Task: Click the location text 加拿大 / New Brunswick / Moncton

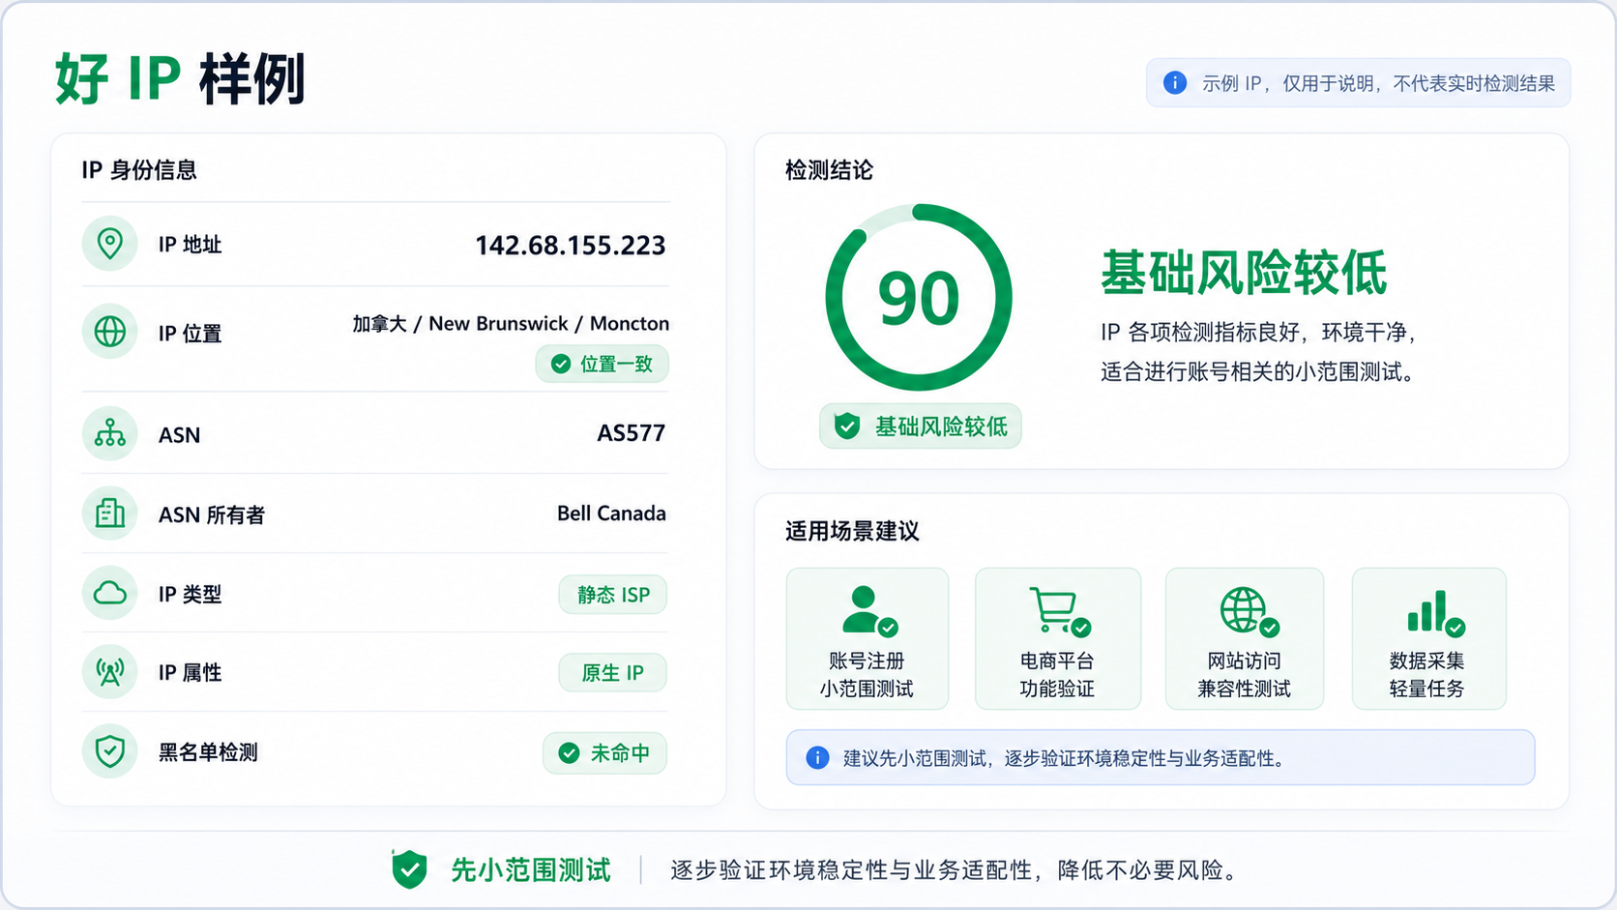Action: 511,324
